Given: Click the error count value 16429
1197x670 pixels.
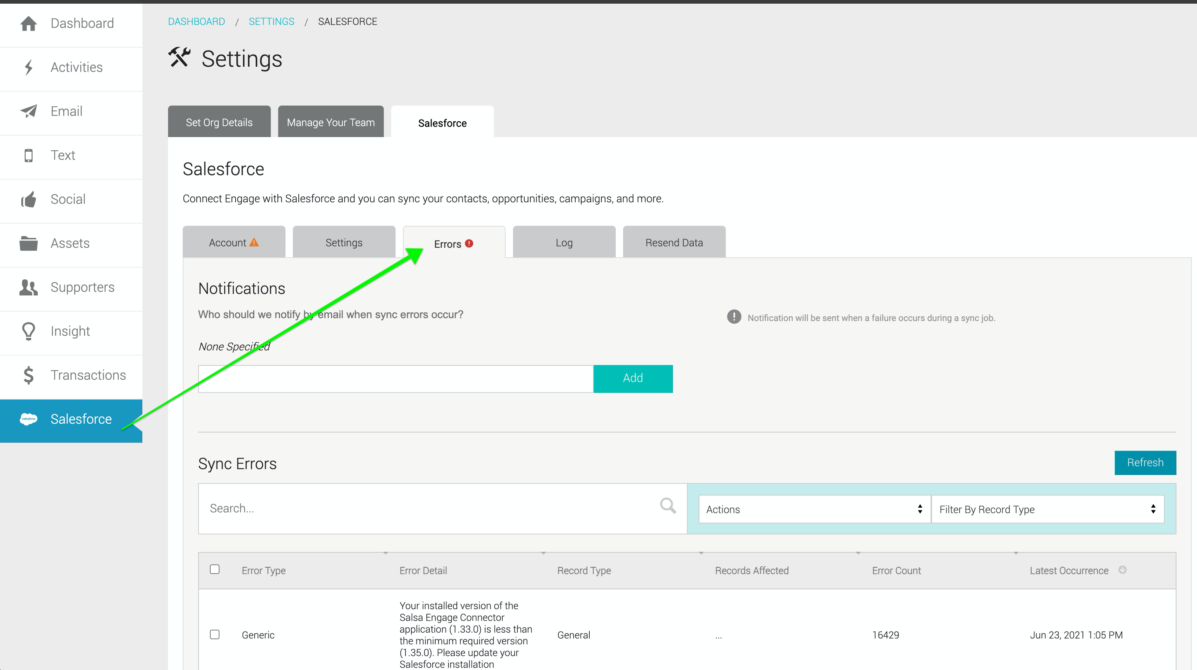Looking at the screenshot, I should [x=886, y=635].
